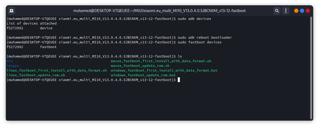Open the terminal search tool
Viewport: 319px width, 127px height.
[277, 11]
